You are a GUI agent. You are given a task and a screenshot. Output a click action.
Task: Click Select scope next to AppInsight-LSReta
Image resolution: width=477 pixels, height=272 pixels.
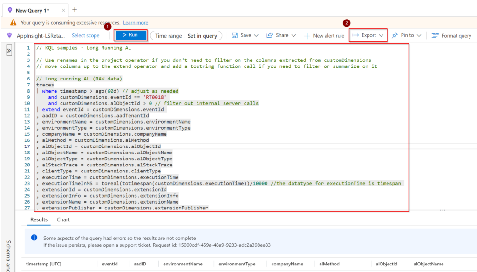(x=85, y=35)
